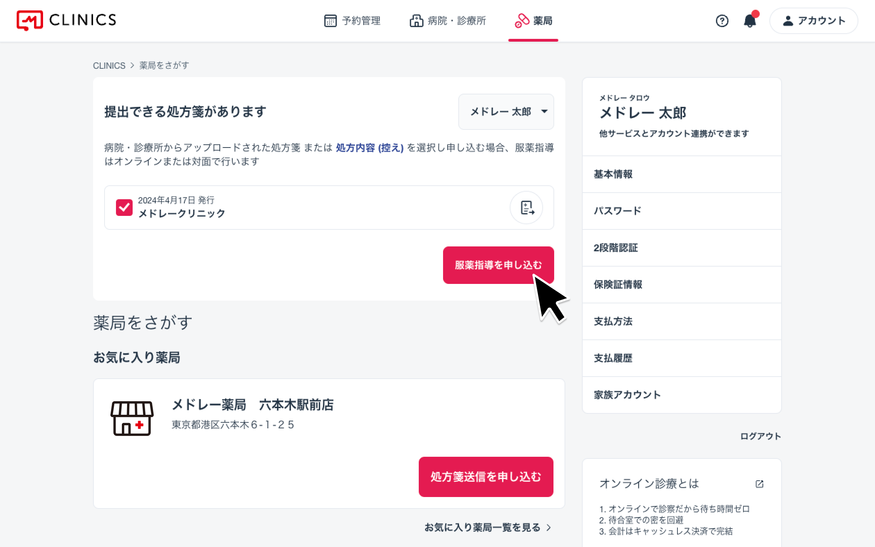Open メドレー薬局 六本木駅前店
This screenshot has width=875, height=547.
tap(252, 405)
